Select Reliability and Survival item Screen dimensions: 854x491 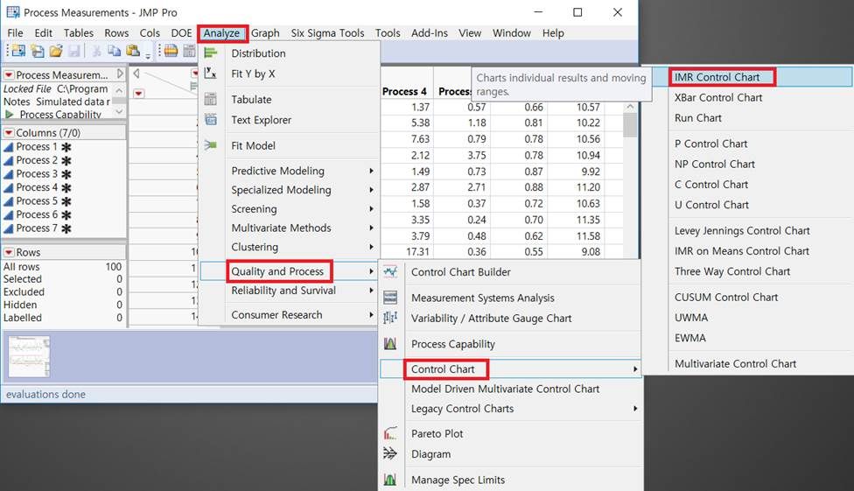point(283,291)
